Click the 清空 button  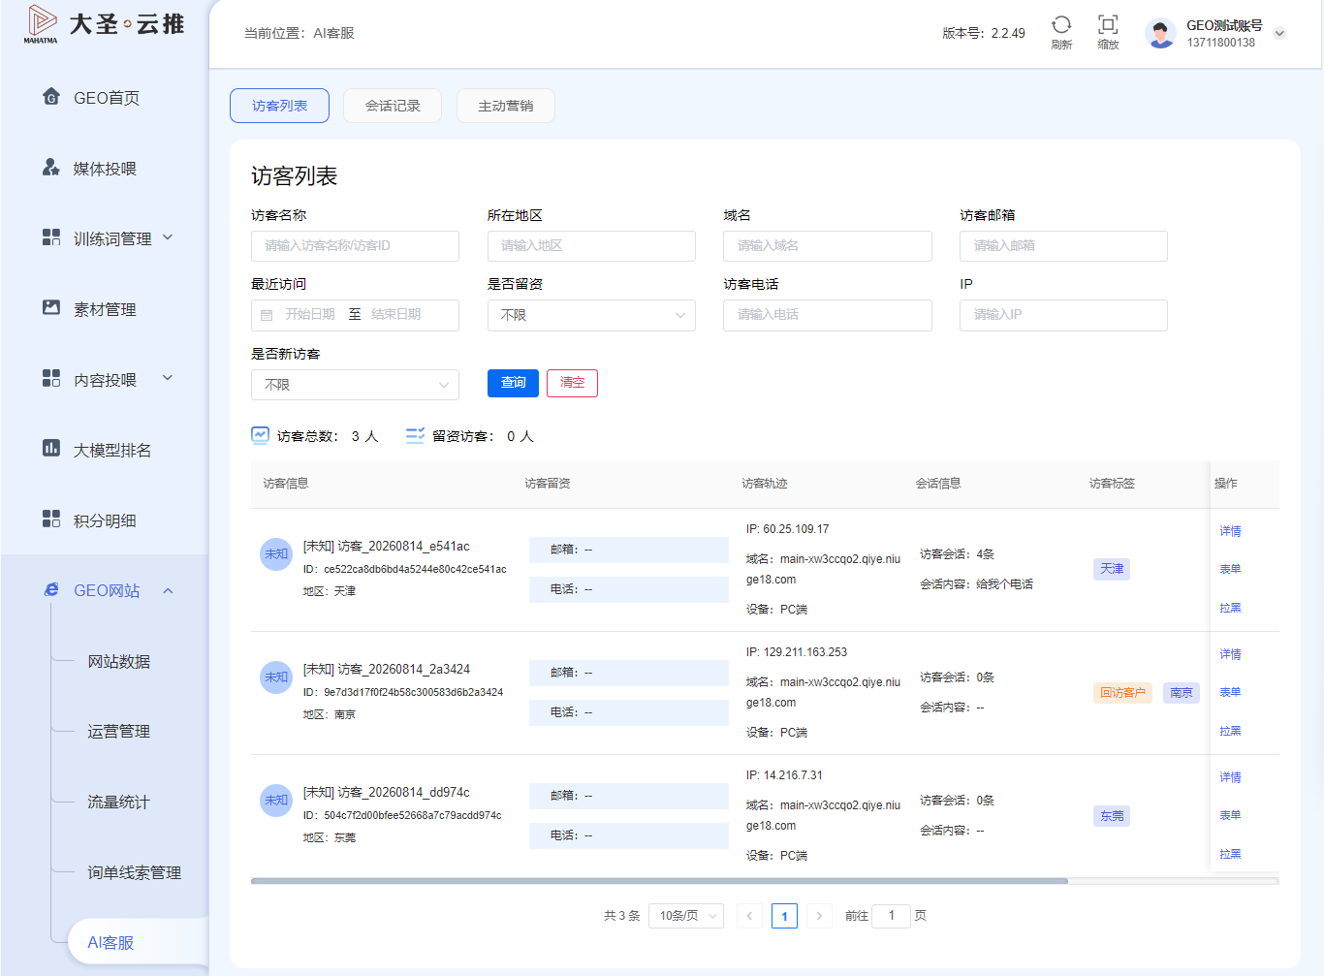[572, 383]
